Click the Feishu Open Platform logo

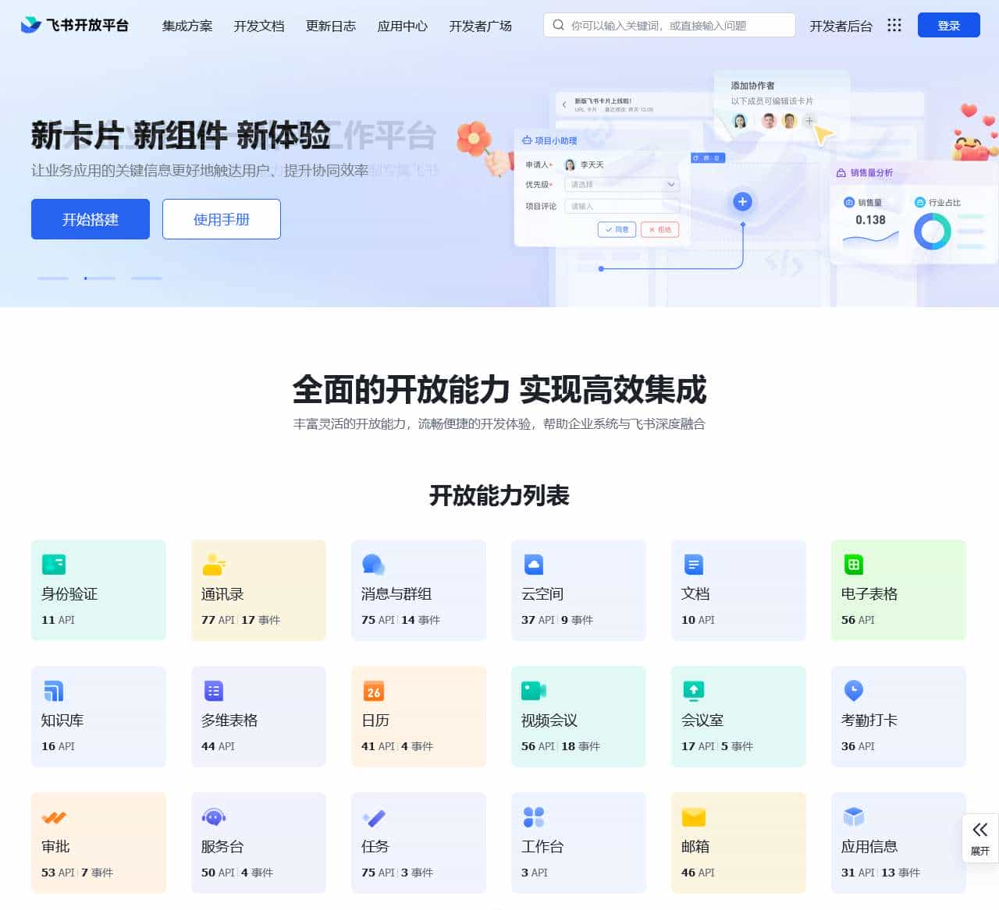pyautogui.click(x=74, y=25)
